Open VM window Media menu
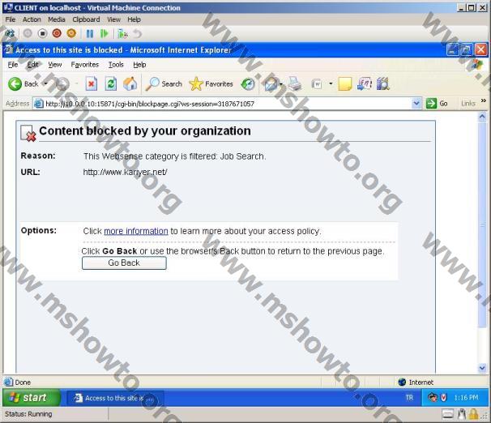The width and height of the screenshot is (491, 423). (x=57, y=19)
